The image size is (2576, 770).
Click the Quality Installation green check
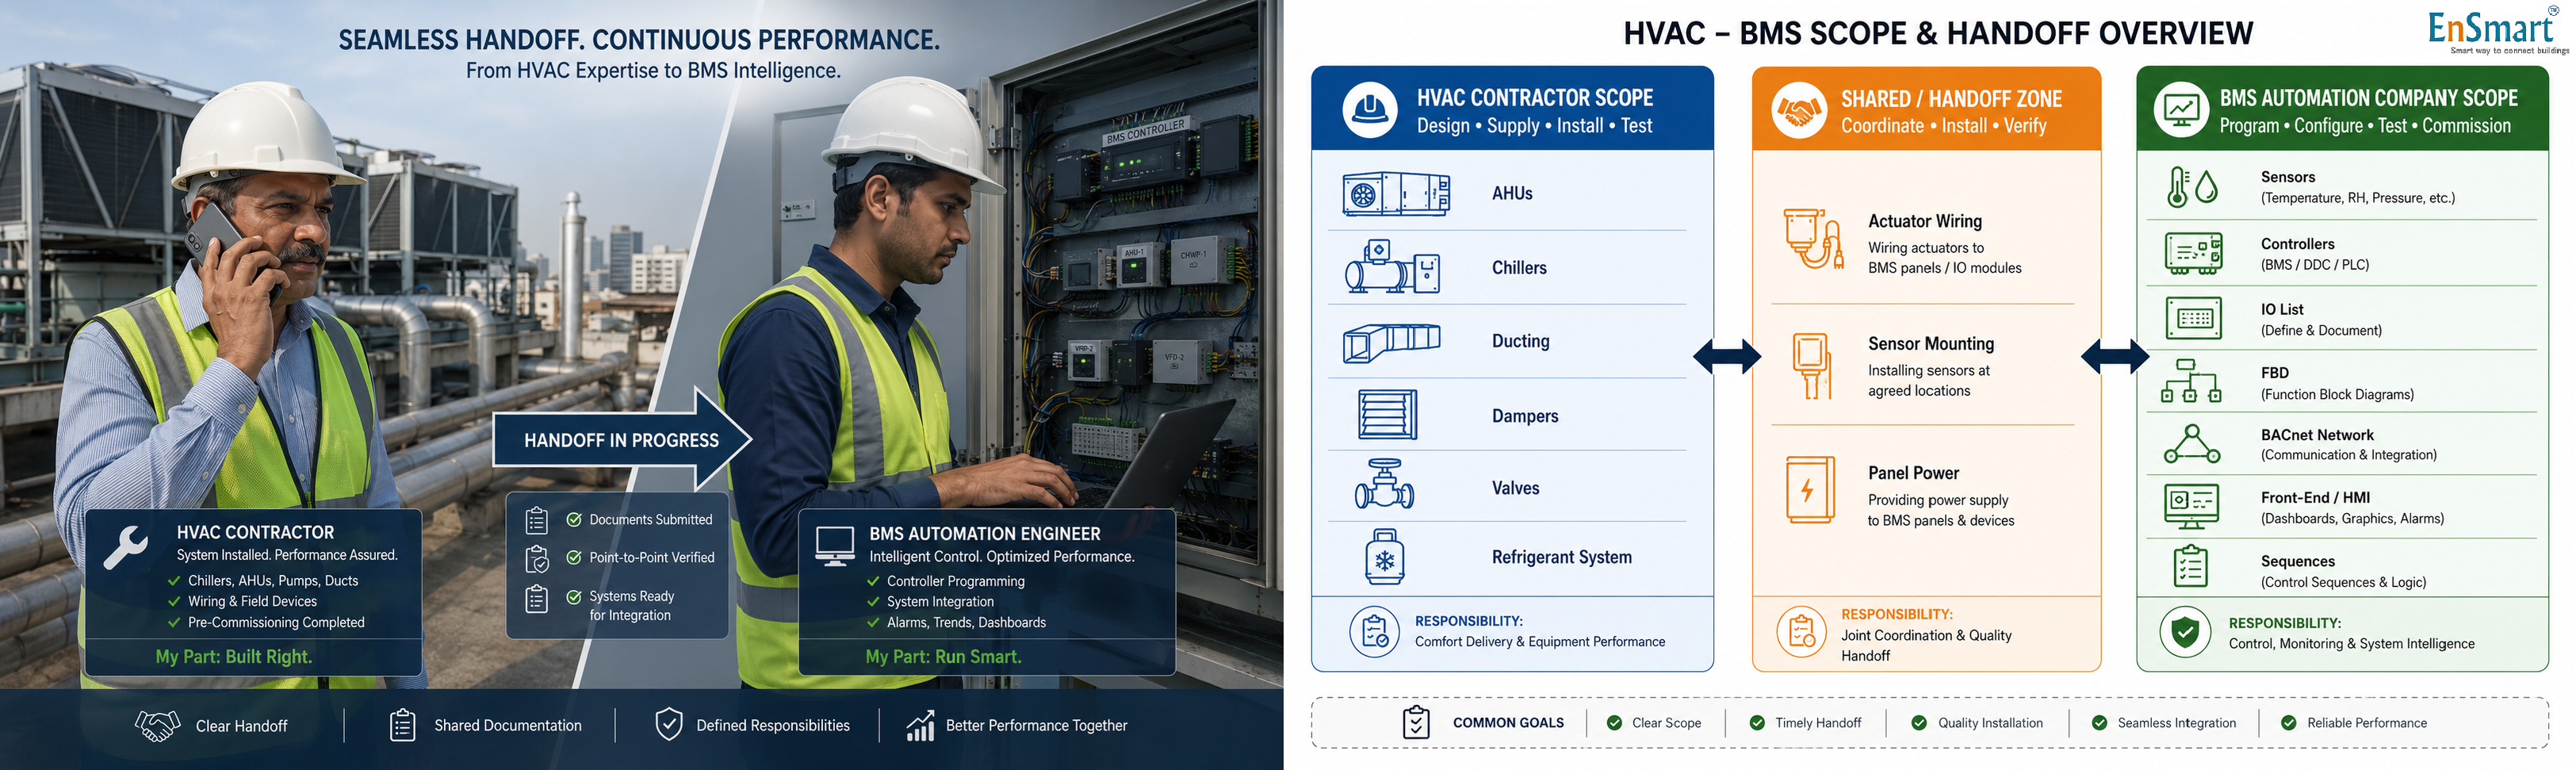coord(1919,723)
